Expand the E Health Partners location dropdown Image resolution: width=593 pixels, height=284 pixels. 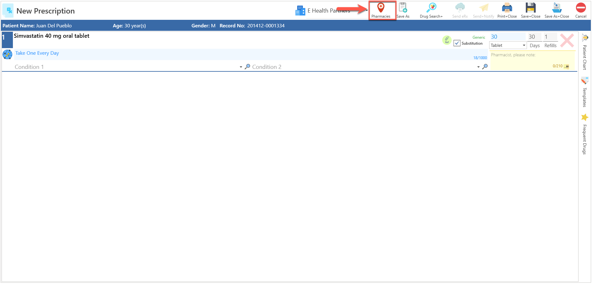point(367,10)
